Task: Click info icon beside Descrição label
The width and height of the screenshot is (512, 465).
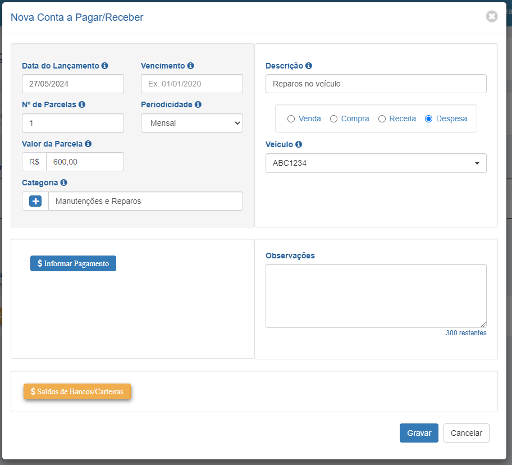Action: [x=309, y=66]
